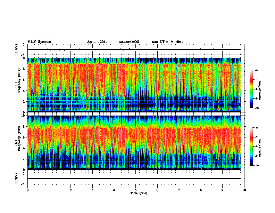This screenshot has width=275, height=213.
Task: Click the '6' kHz tick of ch.1 spectrogram
Action: coord(24,80)
